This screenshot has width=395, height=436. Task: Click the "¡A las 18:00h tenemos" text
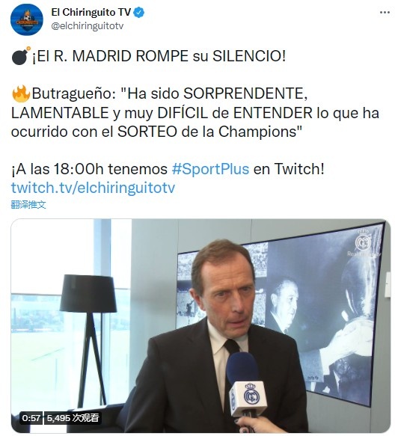90,169
